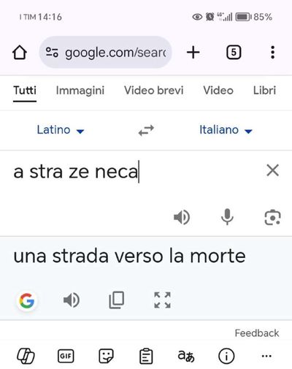Click the Feedback link
The height and width of the screenshot is (369, 292).
pos(257,333)
